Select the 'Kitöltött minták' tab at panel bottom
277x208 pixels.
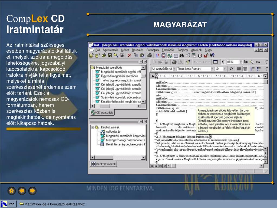click(x=104, y=164)
